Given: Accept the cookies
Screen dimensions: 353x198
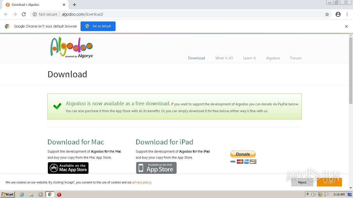Looking at the screenshot, I should tap(329, 182).
